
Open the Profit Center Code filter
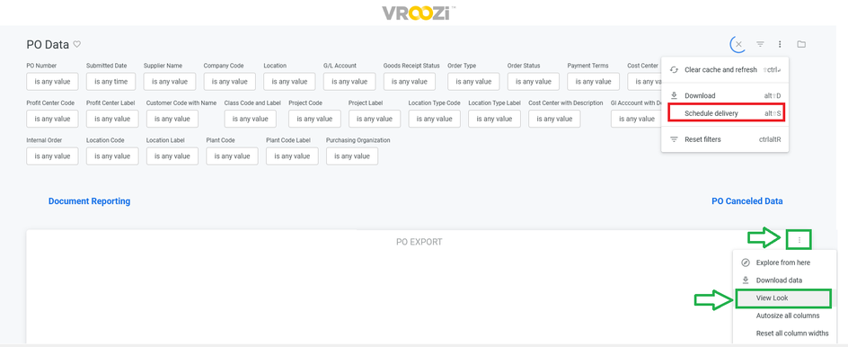point(52,119)
